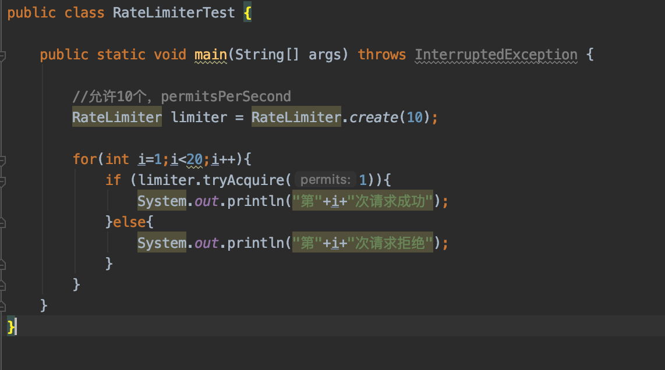Click the number 10 in create()

click(x=415, y=118)
